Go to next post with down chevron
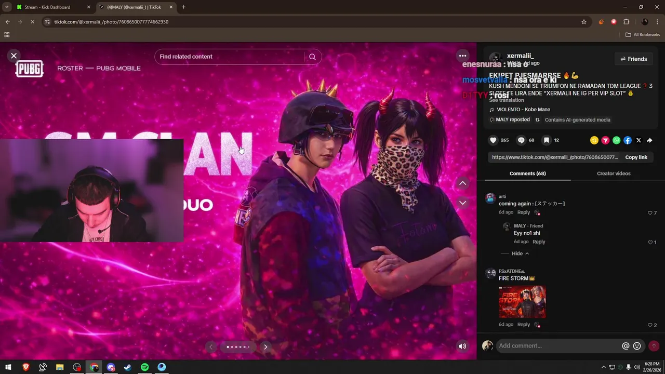 462,203
